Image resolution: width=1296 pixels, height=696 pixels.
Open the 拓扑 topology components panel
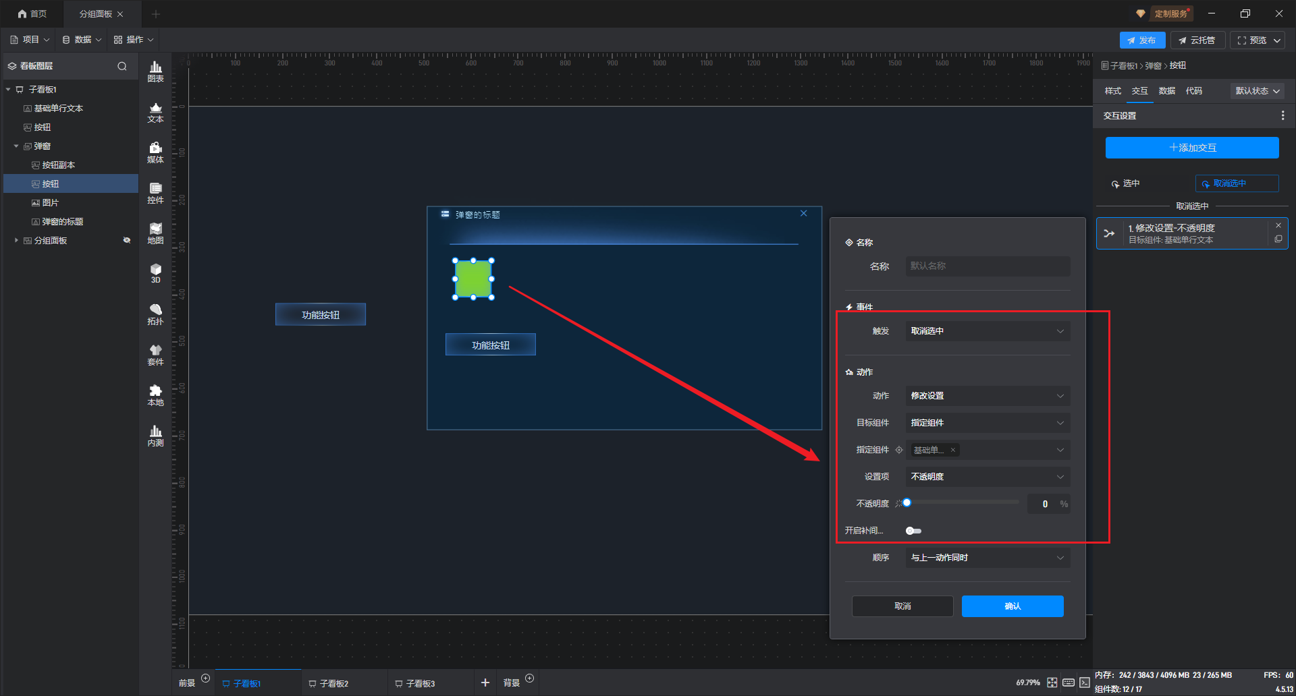[155, 314]
